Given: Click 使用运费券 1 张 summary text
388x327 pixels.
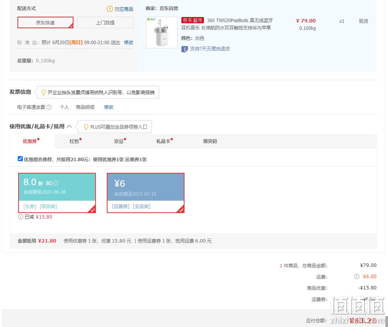Looking at the screenshot, I should 154,241.
